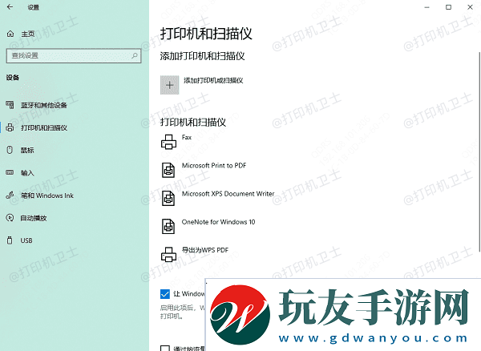Open 输入 settings page
Image resolution: width=481 pixels, height=351 pixels.
[27, 173]
